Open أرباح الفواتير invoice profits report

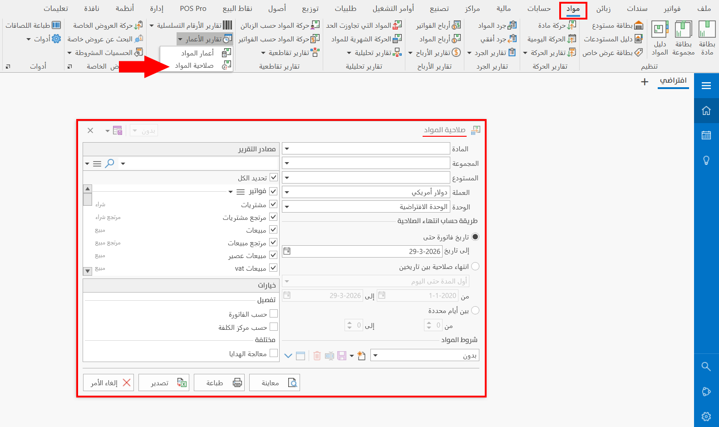coord(438,25)
